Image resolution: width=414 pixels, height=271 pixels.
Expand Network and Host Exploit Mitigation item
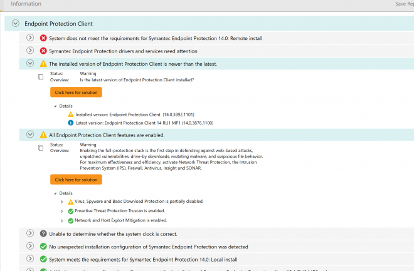pos(62,221)
